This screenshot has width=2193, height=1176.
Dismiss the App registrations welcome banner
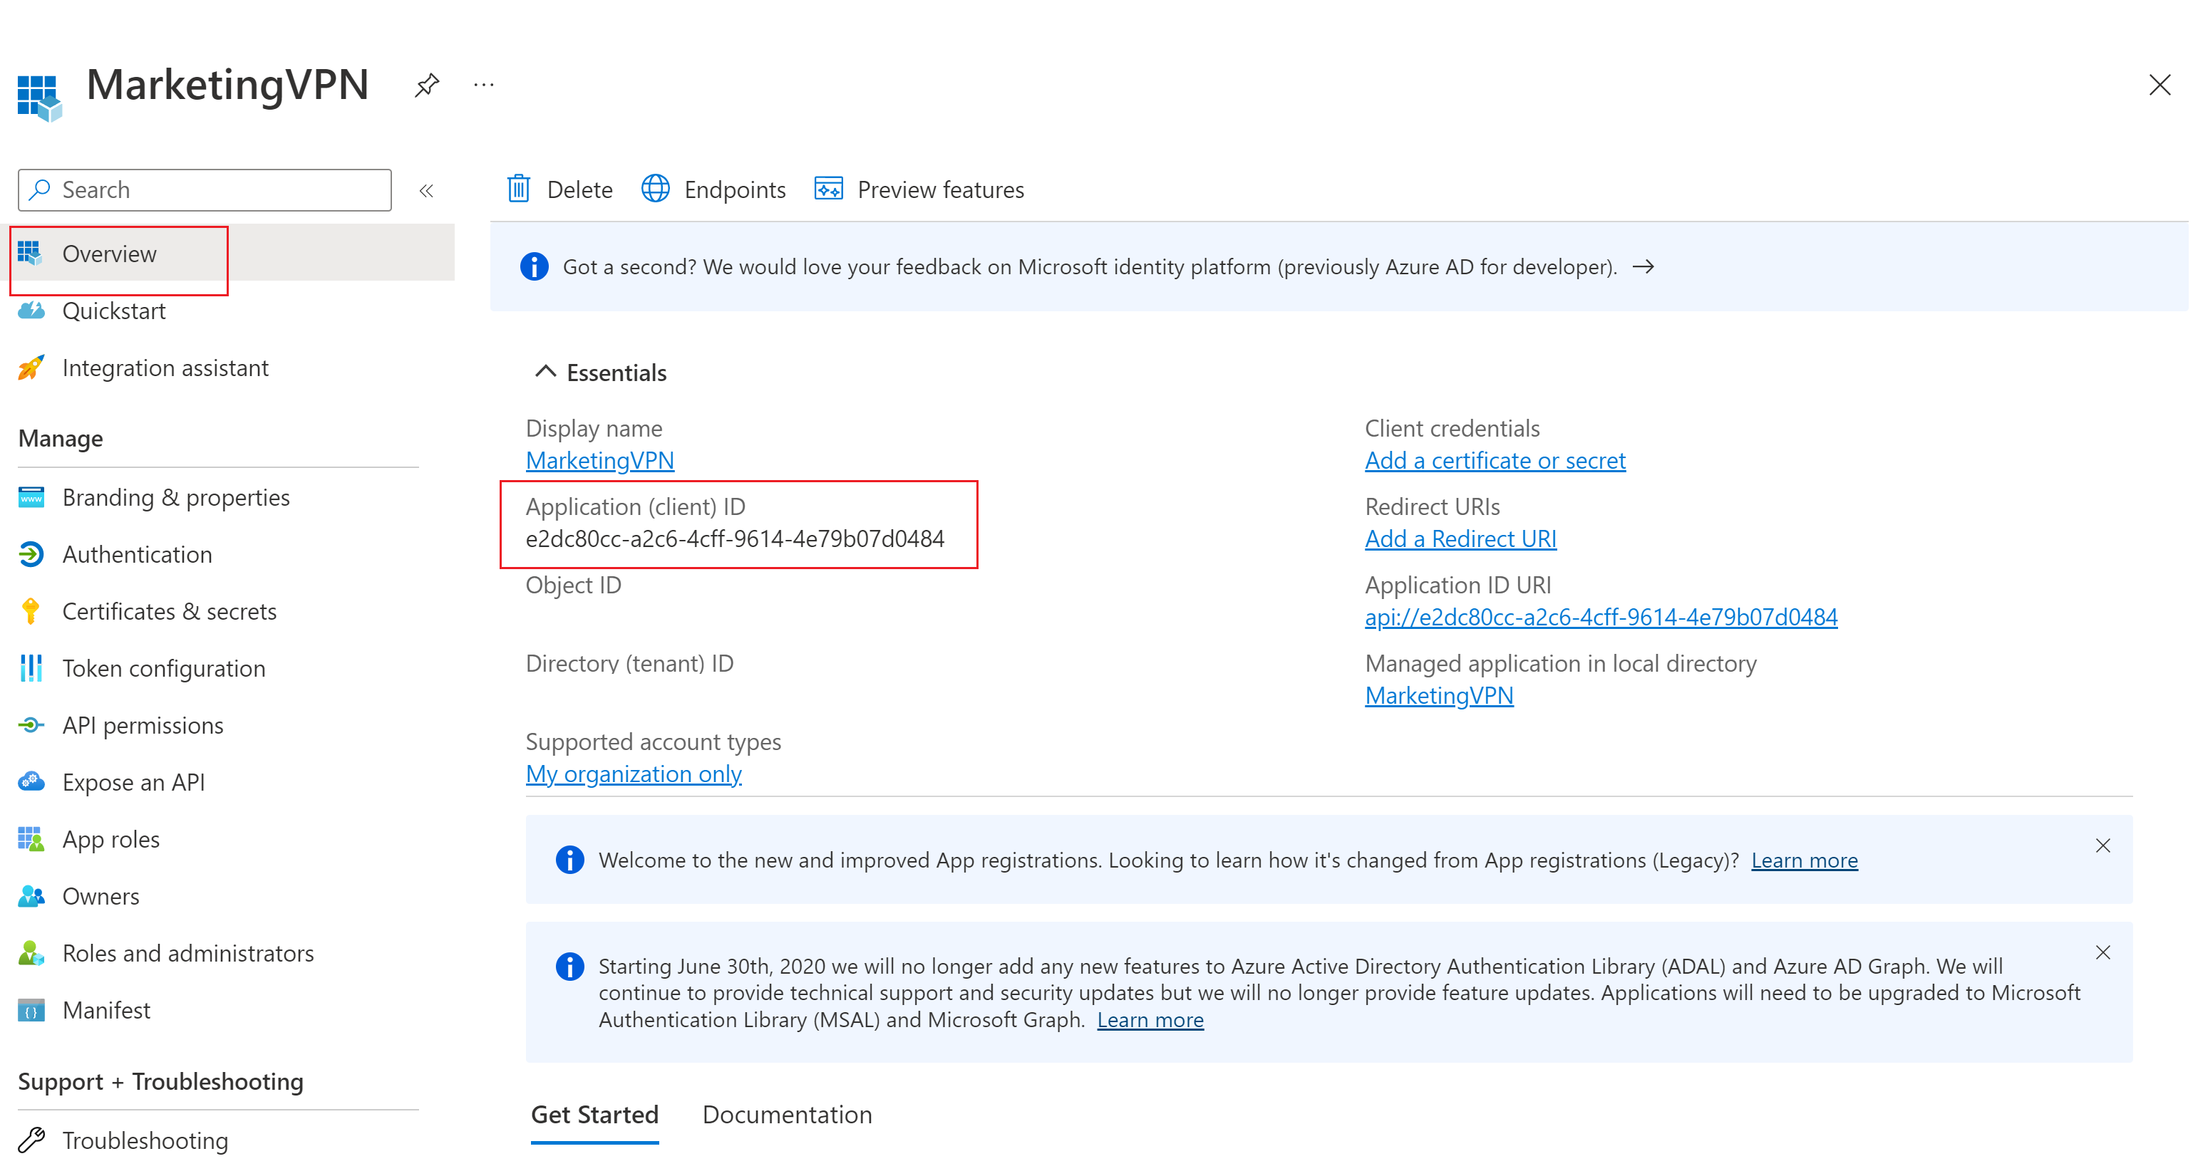[x=2102, y=845]
